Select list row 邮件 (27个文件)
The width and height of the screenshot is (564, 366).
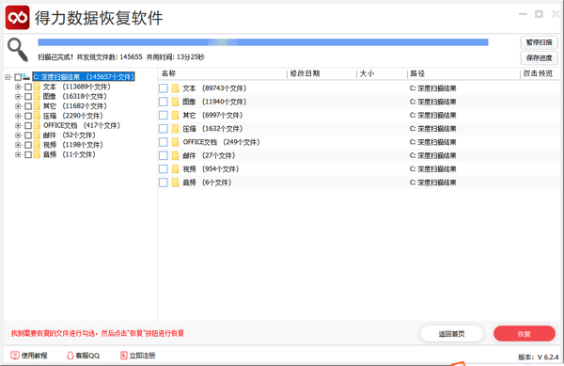click(x=359, y=155)
